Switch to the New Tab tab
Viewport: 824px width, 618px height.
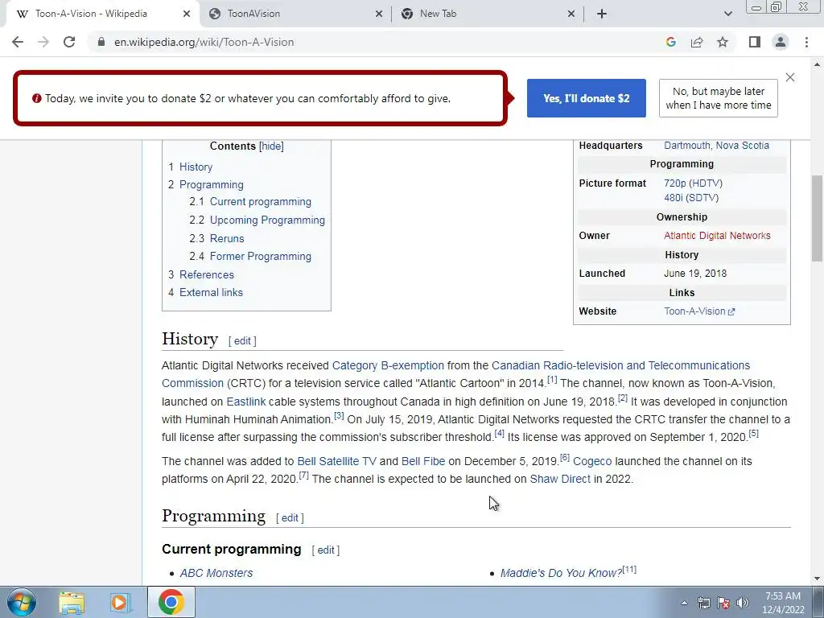coord(488,14)
